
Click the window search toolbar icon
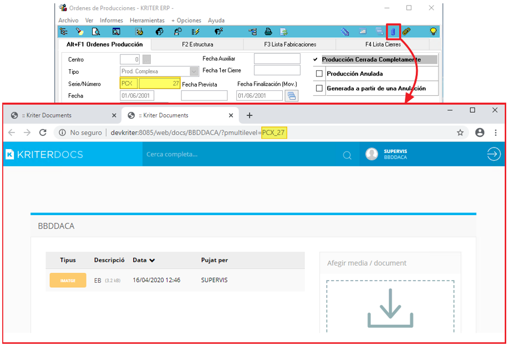tap(116, 32)
